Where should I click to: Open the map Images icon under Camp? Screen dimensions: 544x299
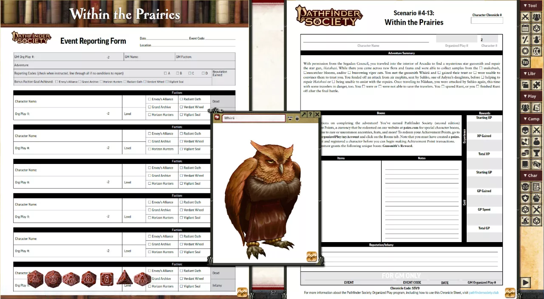coord(525,141)
